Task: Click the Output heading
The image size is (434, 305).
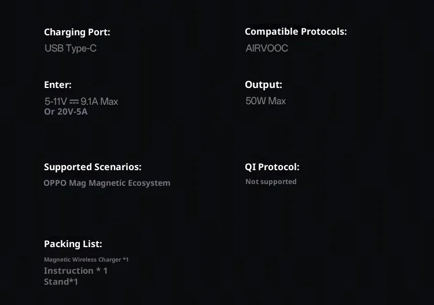Action: pos(263,84)
